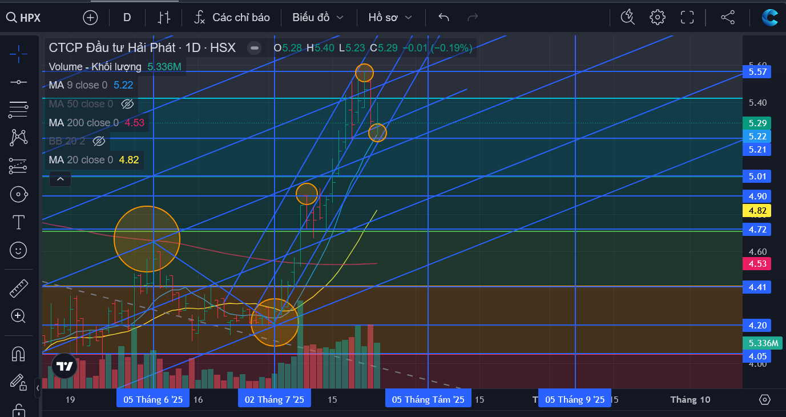The height and width of the screenshot is (417, 786).
Task: Open quick search with the lightning magnifier icon
Action: [628, 17]
